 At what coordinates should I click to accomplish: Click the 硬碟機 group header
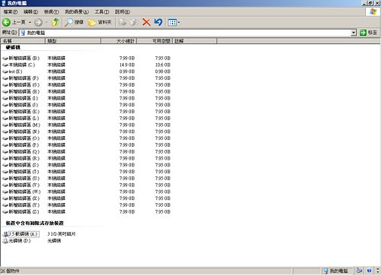[13, 47]
